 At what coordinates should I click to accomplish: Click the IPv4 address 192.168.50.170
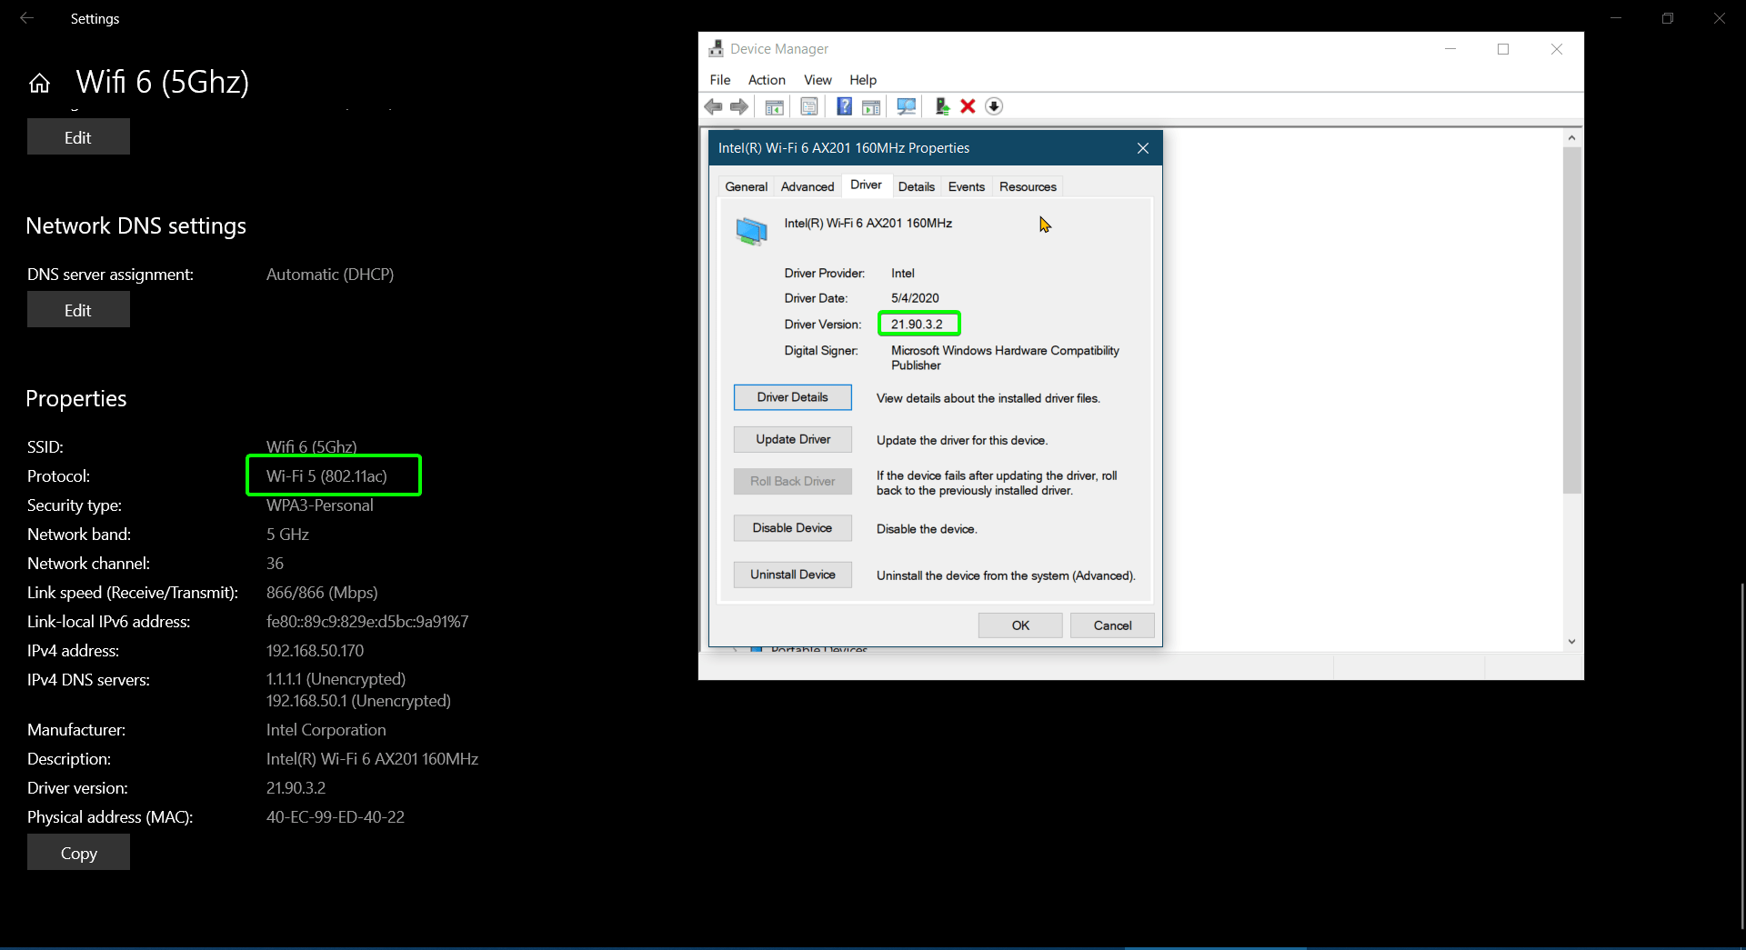[x=315, y=651]
